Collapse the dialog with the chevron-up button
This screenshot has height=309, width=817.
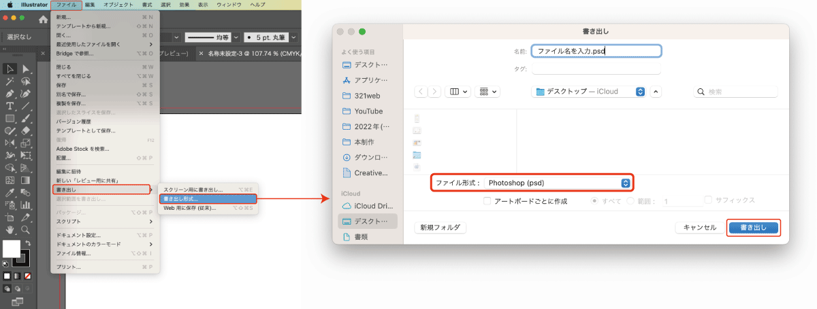(656, 91)
